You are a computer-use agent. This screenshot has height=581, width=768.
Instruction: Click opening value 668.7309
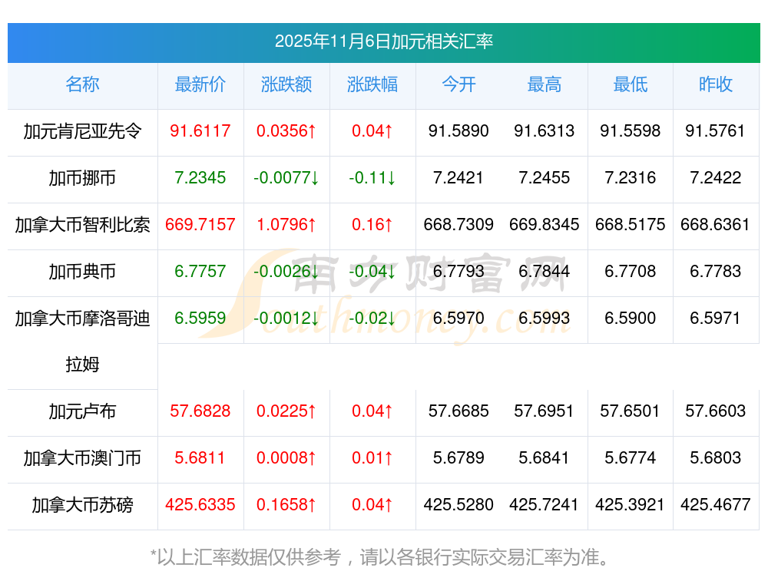(458, 225)
